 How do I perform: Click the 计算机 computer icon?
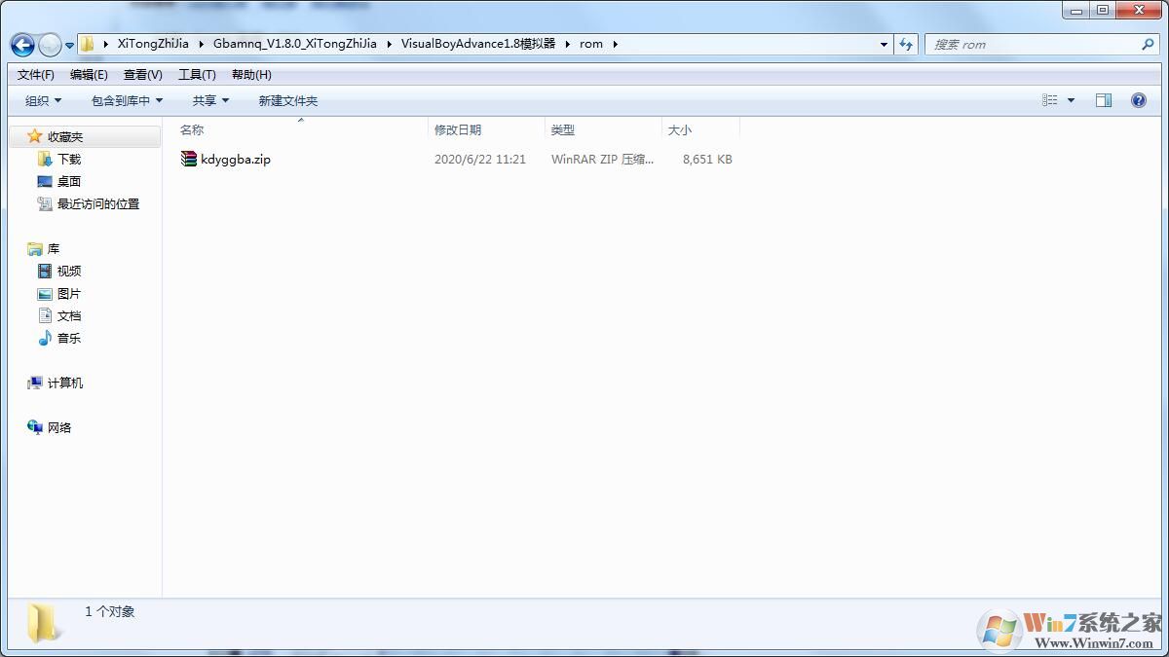click(35, 383)
